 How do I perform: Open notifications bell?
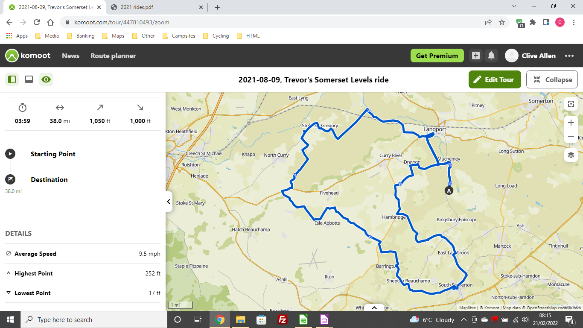click(491, 56)
